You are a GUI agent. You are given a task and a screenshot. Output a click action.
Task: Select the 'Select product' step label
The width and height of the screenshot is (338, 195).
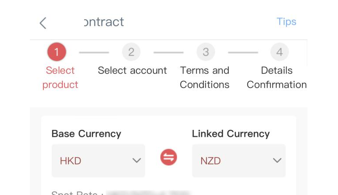coord(60,77)
